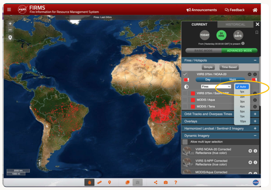
Task: Open the hamburger main menu
Action: [9, 10]
